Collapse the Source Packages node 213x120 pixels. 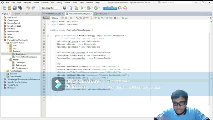click(5, 43)
